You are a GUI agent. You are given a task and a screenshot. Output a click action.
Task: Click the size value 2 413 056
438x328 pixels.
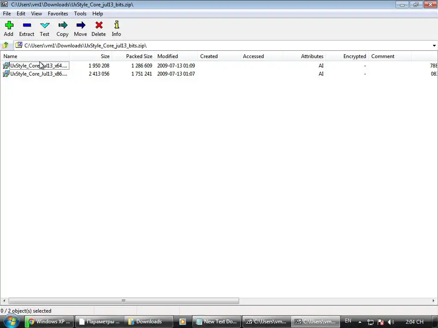coord(99,73)
